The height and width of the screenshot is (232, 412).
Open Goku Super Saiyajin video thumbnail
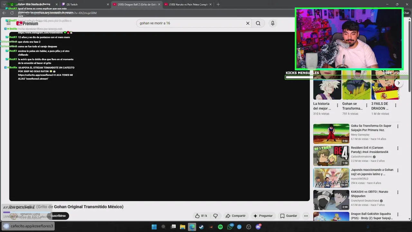pyautogui.click(x=331, y=134)
